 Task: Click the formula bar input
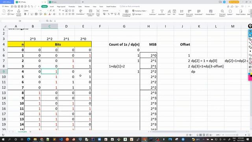point(151,21)
